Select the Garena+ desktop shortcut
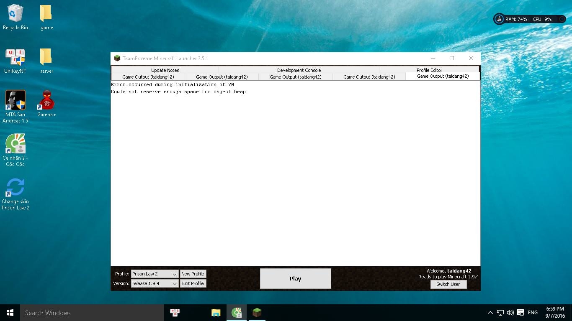 click(x=46, y=104)
